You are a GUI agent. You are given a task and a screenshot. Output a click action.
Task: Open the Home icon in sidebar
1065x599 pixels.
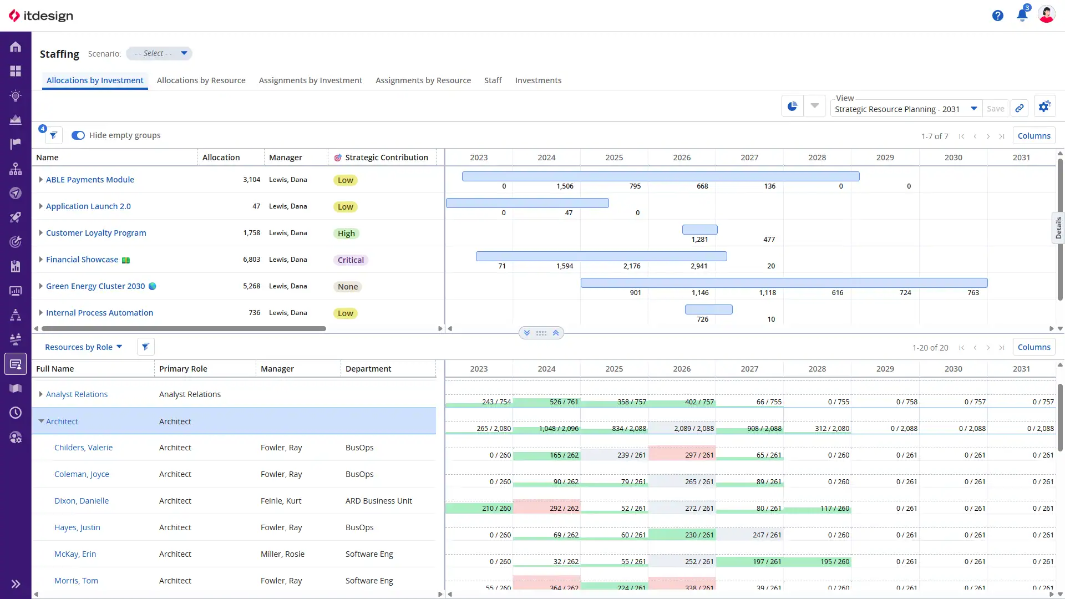pos(16,47)
